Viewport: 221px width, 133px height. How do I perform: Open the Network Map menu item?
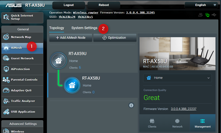(23, 37)
